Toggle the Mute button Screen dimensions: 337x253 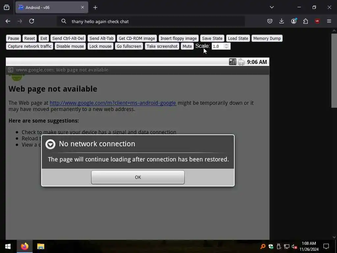tap(187, 46)
